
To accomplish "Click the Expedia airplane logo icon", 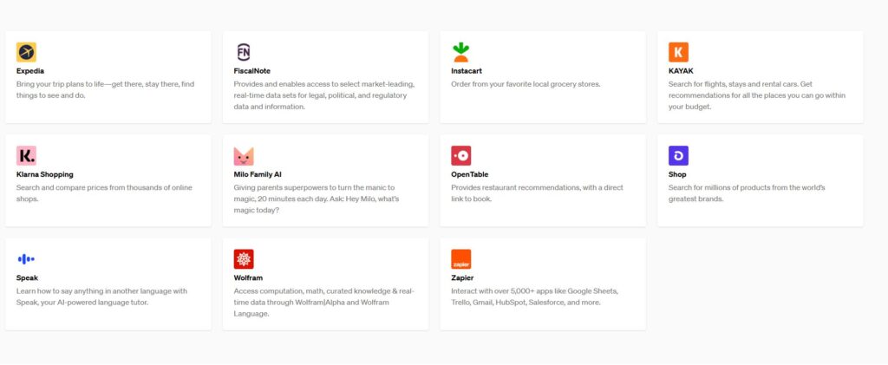I will [26, 52].
